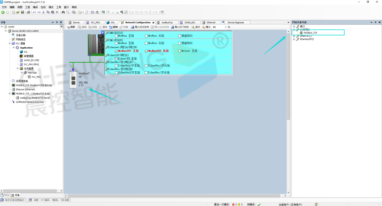Switch to the POUs panel tab

coord(5,195)
